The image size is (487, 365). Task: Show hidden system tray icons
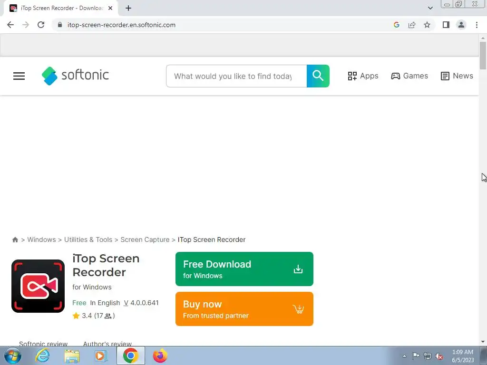[x=404, y=356]
